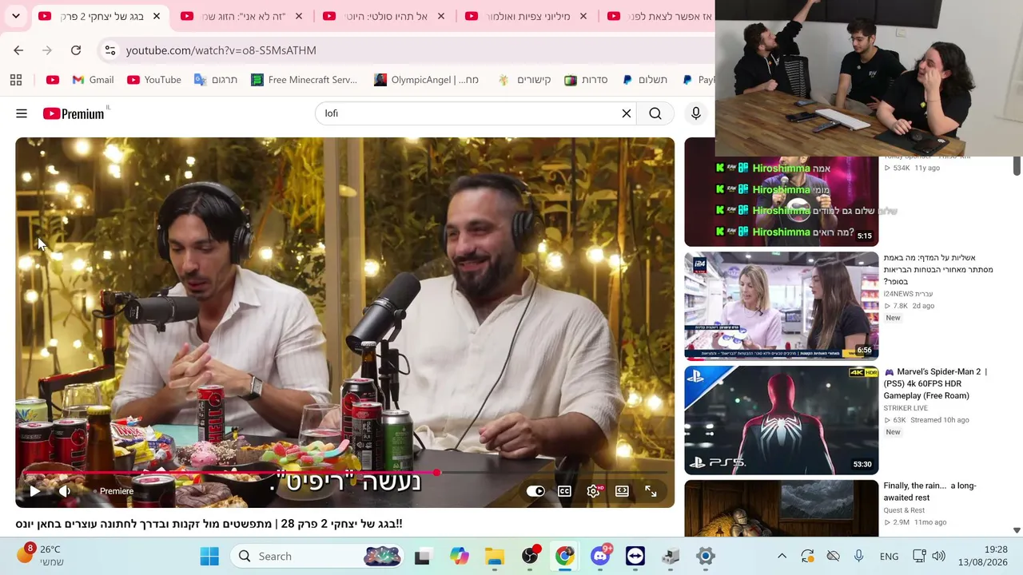1023x575 pixels.
Task: Switch the ENG input language
Action: coord(889,556)
